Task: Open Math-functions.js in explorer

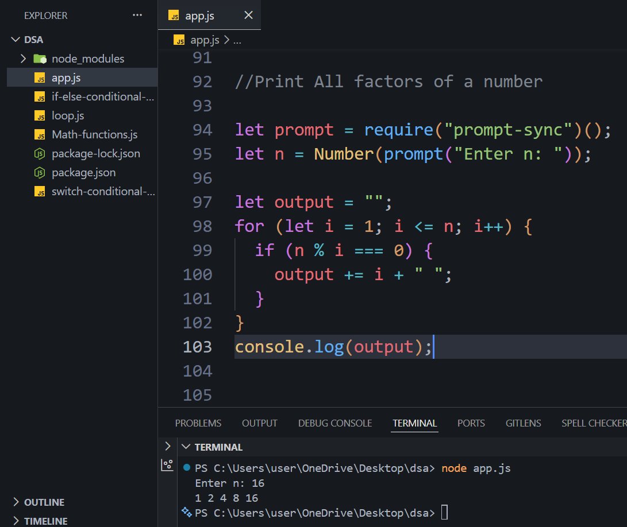Action: (x=82, y=135)
